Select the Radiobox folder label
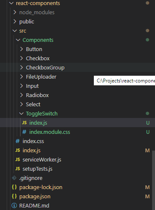 coord(37,95)
